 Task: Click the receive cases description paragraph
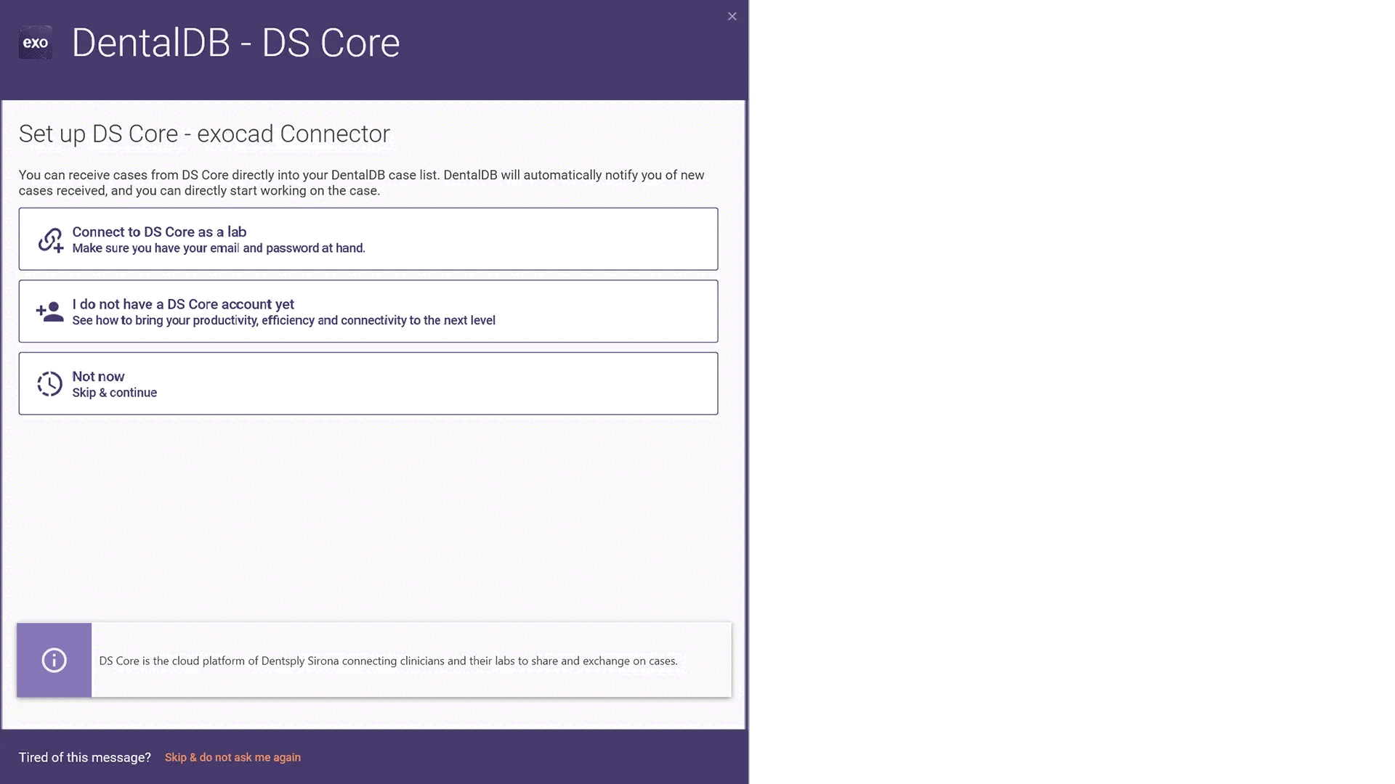click(x=361, y=183)
